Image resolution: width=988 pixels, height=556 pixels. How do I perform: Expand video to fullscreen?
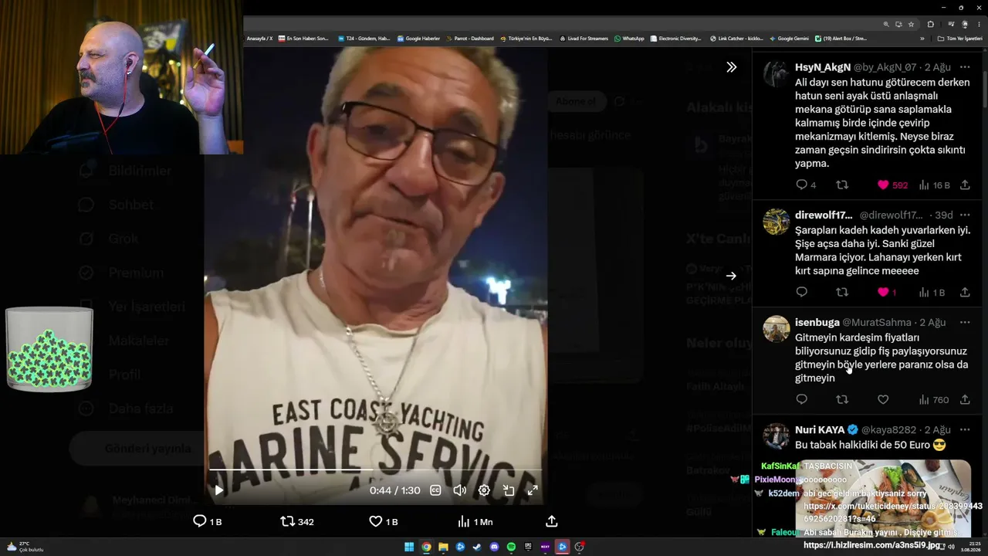pyautogui.click(x=533, y=490)
